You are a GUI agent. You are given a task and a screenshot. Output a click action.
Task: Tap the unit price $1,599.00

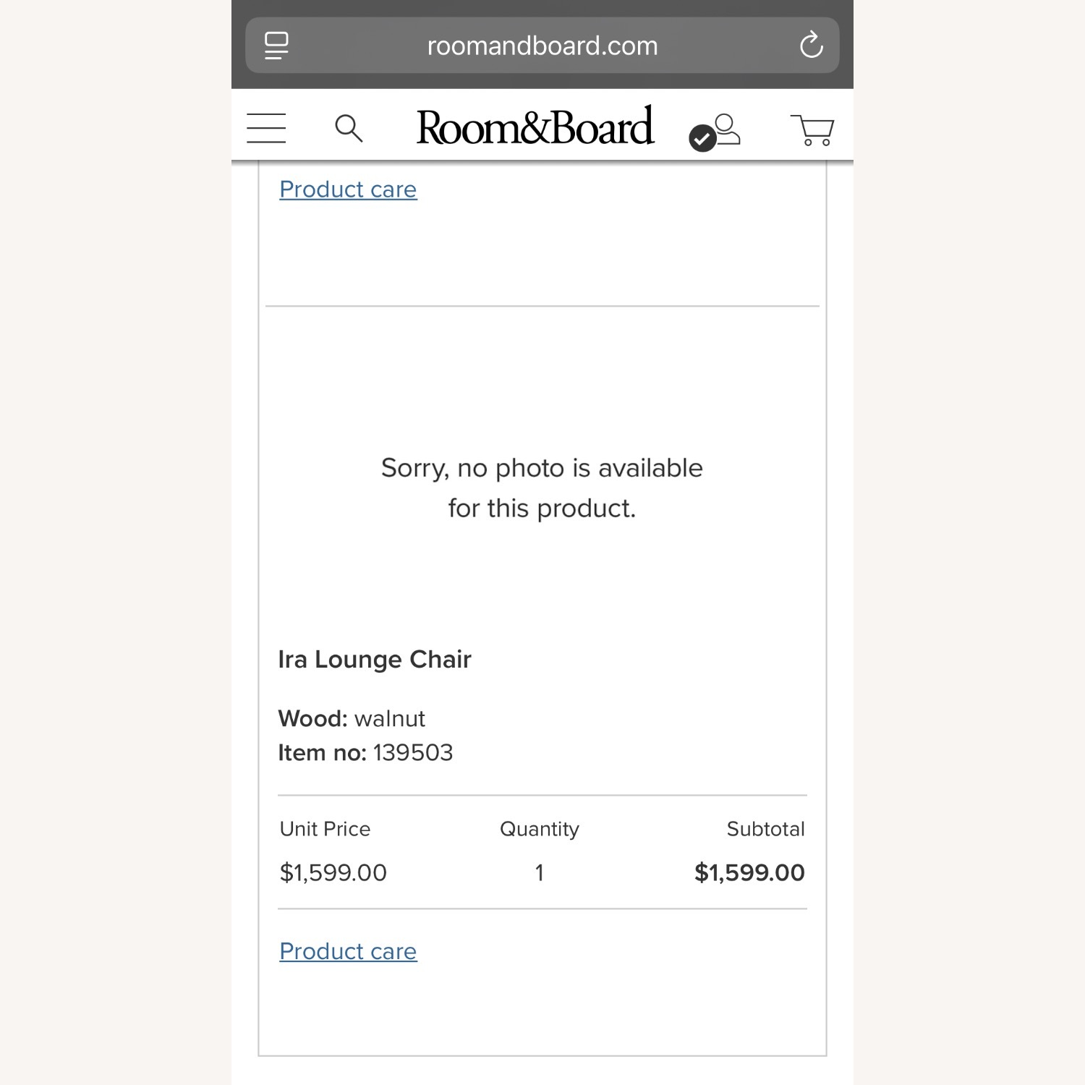tap(332, 872)
